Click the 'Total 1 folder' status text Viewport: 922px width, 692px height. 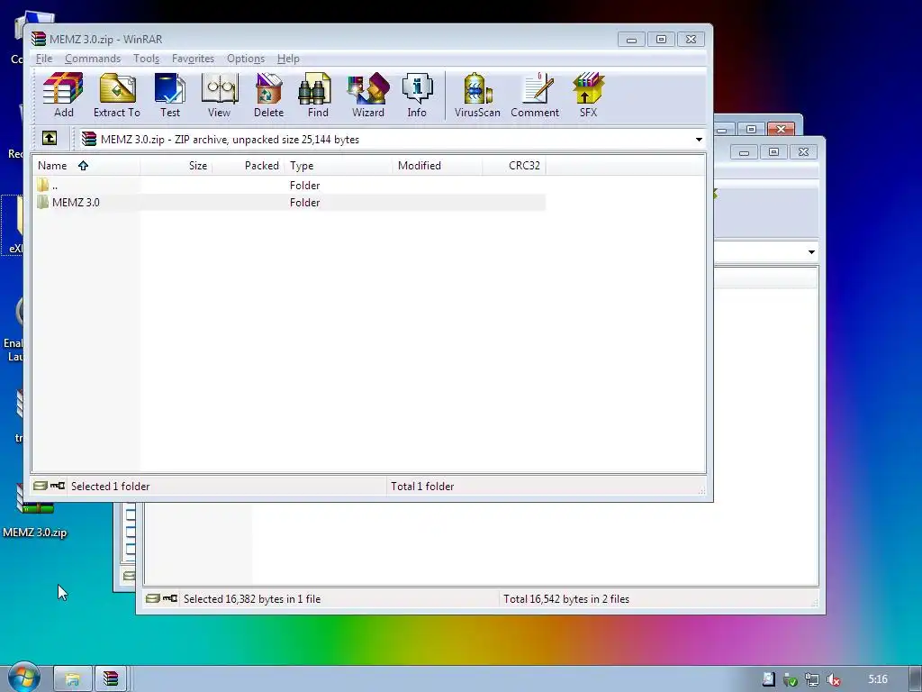point(422,486)
